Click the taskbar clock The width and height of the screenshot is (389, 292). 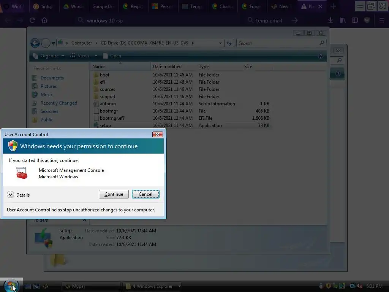[x=374, y=286]
